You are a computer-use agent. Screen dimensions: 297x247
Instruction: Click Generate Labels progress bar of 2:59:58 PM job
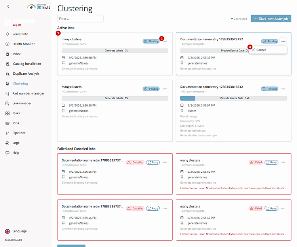(x=115, y=51)
